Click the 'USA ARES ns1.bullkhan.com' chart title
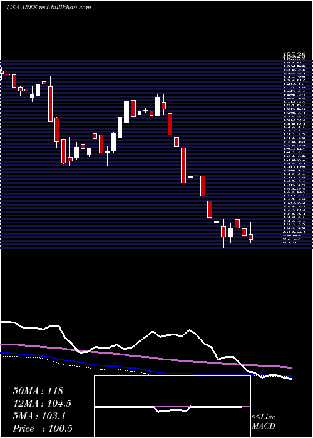 49,8
